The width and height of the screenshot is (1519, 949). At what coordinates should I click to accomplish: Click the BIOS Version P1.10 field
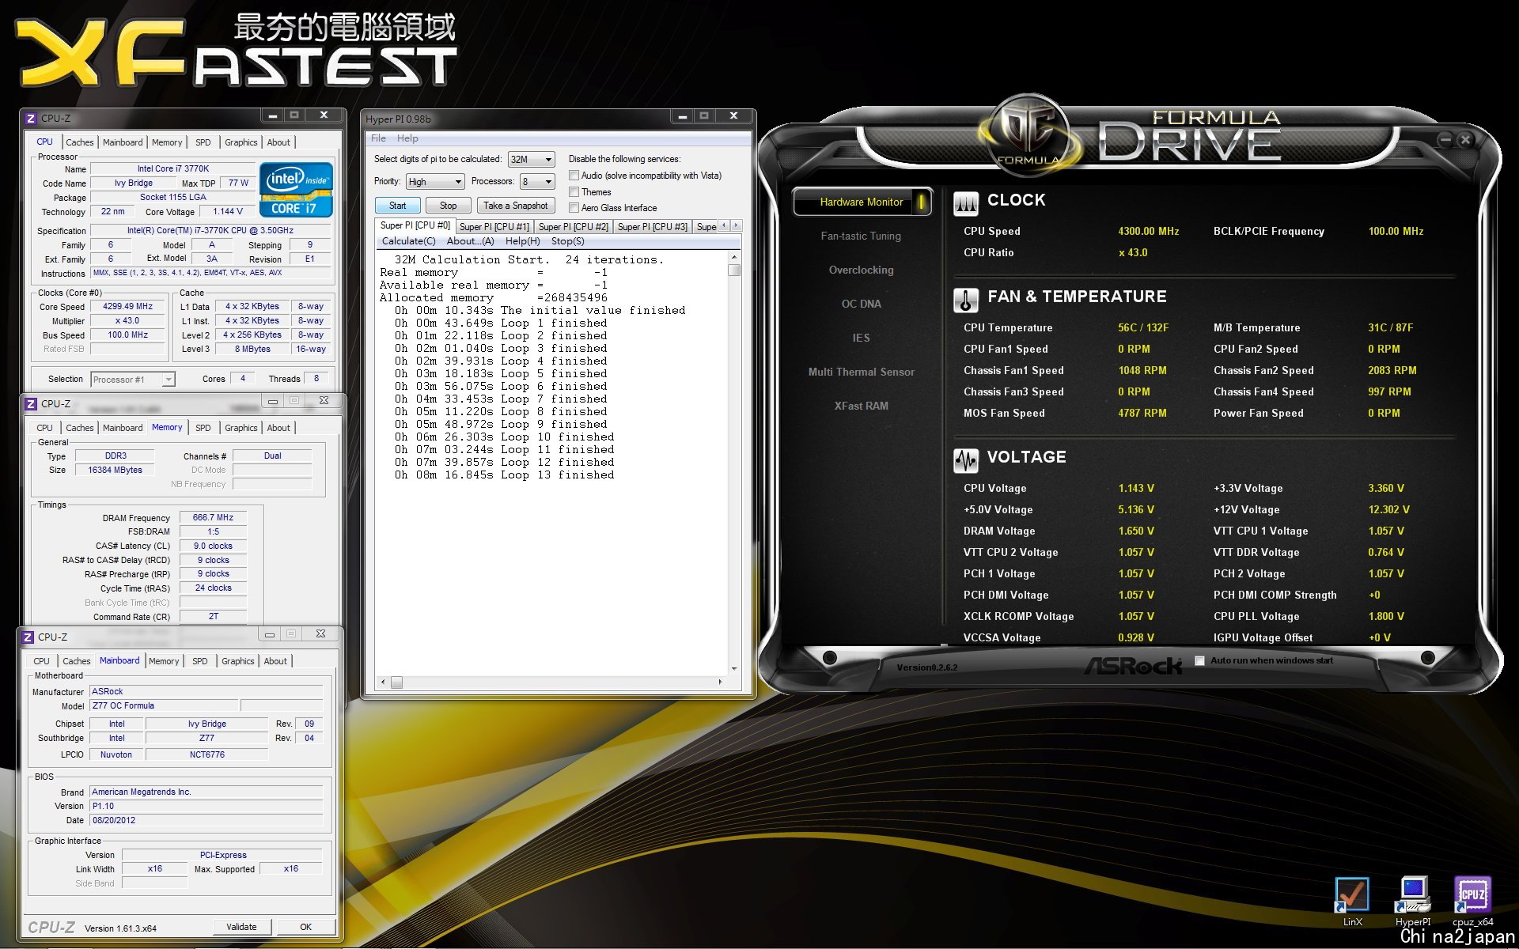pos(206,806)
